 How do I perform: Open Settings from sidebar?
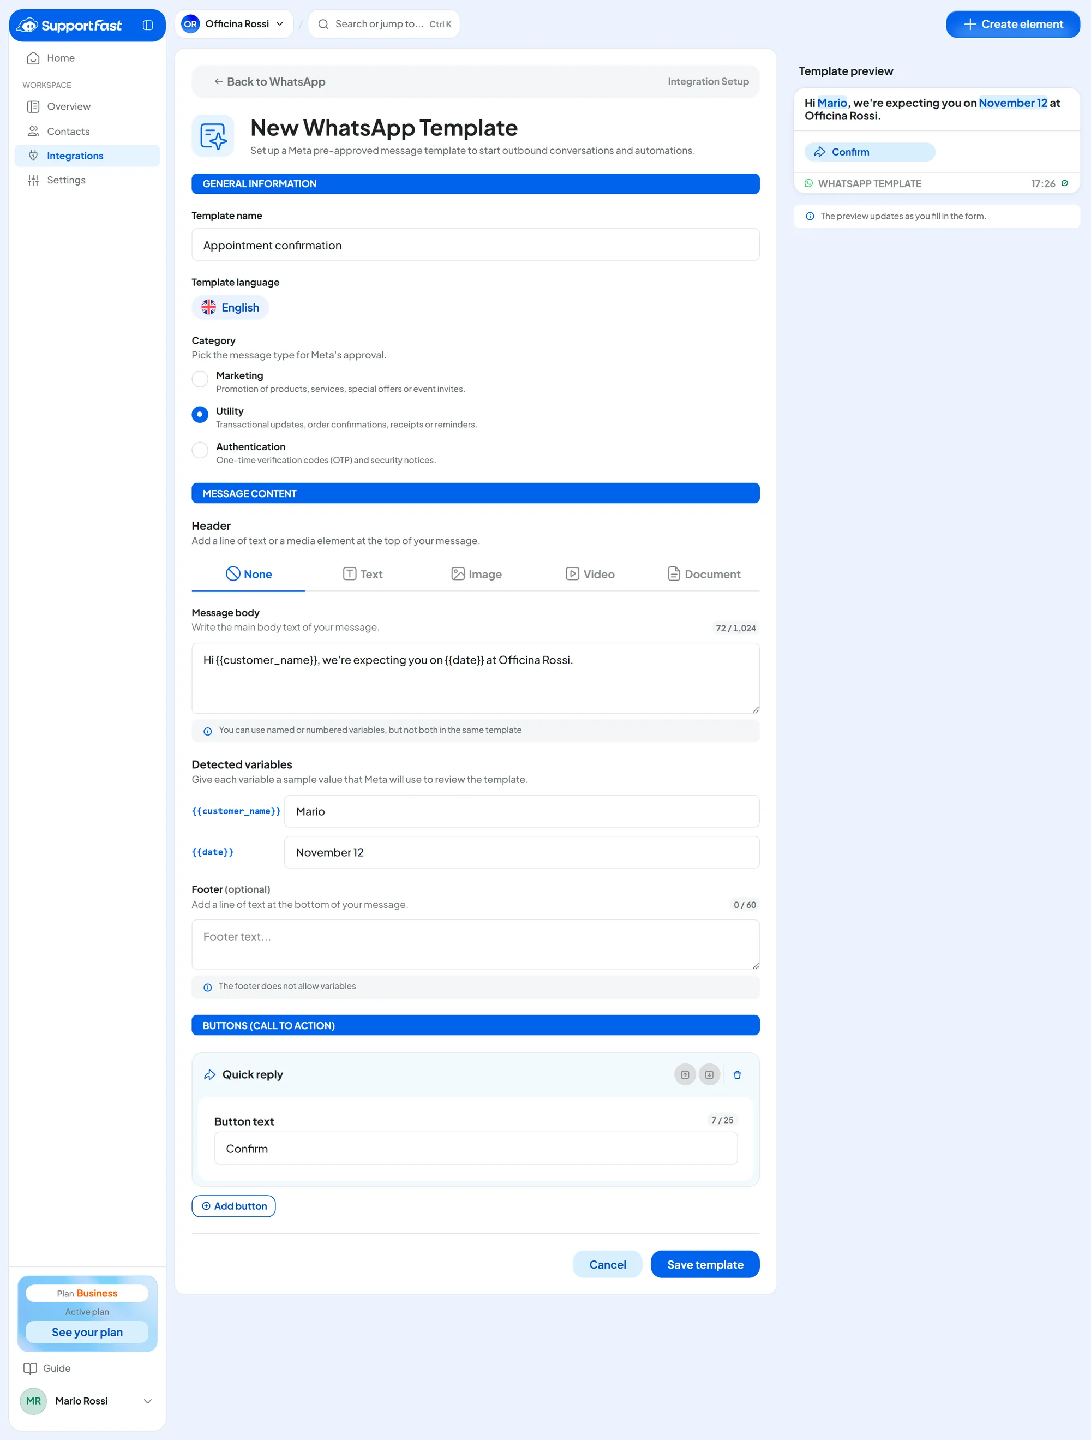coord(87,180)
